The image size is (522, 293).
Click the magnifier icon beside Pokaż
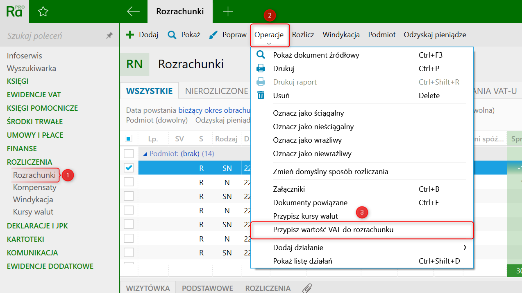click(x=172, y=35)
